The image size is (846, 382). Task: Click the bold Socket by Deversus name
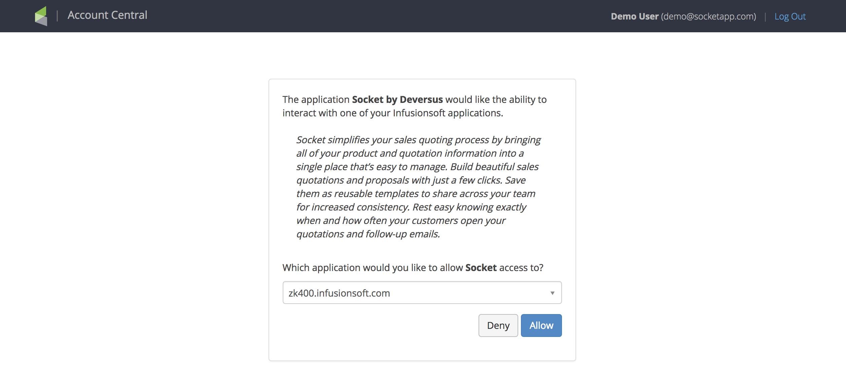click(397, 100)
